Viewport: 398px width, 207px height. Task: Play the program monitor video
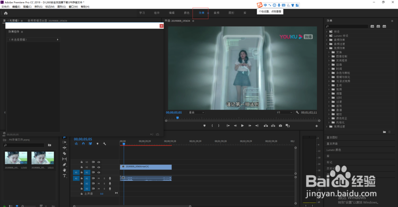tap(242, 126)
